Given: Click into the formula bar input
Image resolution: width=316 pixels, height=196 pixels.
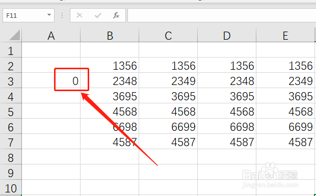Looking at the screenshot, I should click(x=222, y=15).
